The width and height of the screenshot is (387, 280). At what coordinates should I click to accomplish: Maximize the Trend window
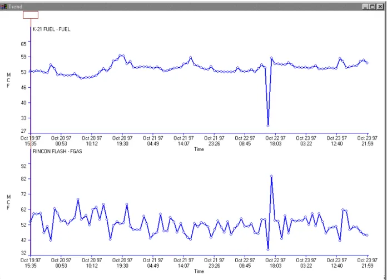click(x=373, y=7)
